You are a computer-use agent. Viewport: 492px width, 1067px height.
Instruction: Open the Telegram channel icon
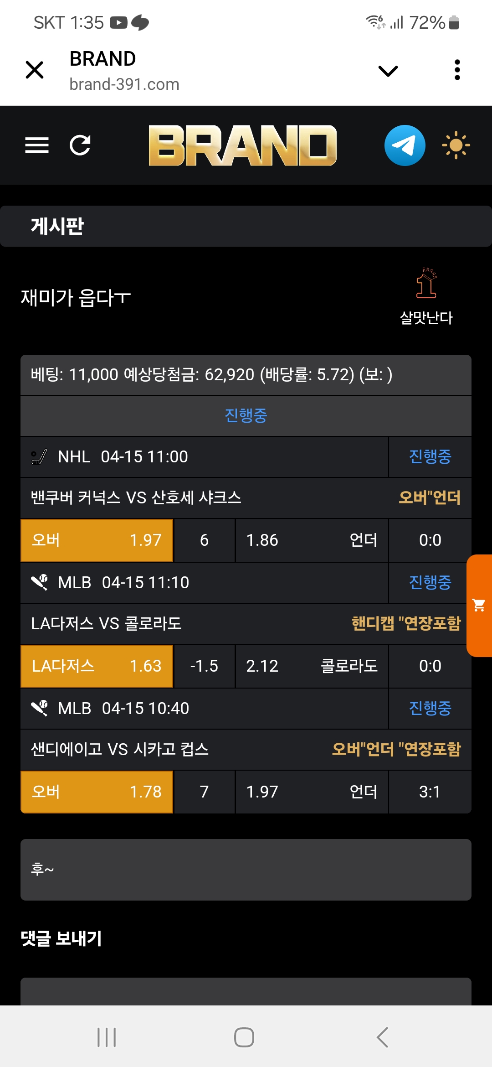pos(405,145)
